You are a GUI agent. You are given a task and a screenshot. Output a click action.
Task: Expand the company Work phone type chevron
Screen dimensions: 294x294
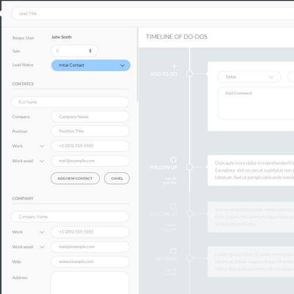click(x=42, y=232)
